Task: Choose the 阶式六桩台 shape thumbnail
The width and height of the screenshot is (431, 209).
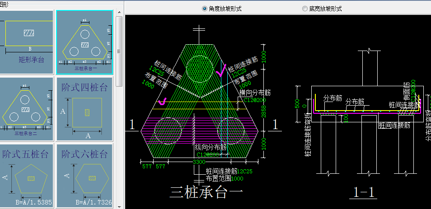Action: click(x=84, y=176)
